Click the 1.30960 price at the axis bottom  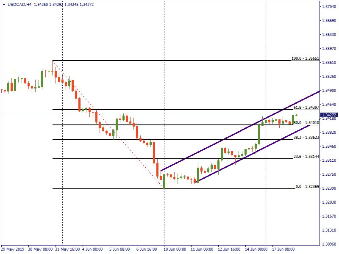329,244
